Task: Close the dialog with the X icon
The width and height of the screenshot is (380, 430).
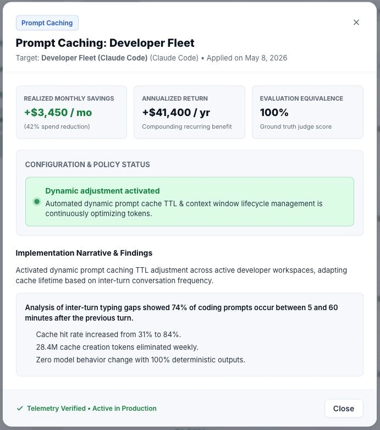Action: 356,22
